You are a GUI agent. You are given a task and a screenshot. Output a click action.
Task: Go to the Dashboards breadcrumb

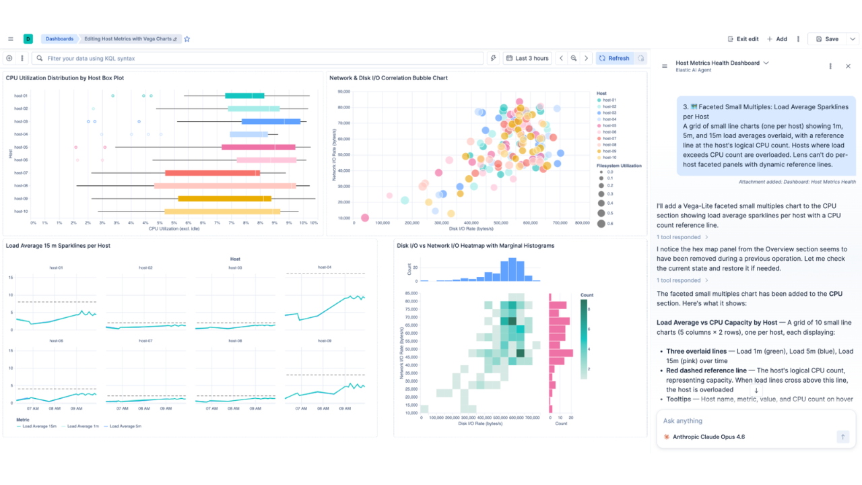[x=59, y=39]
